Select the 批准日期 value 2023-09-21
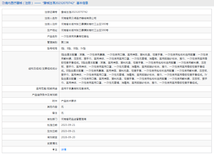214x155 pixels. coord(68,125)
